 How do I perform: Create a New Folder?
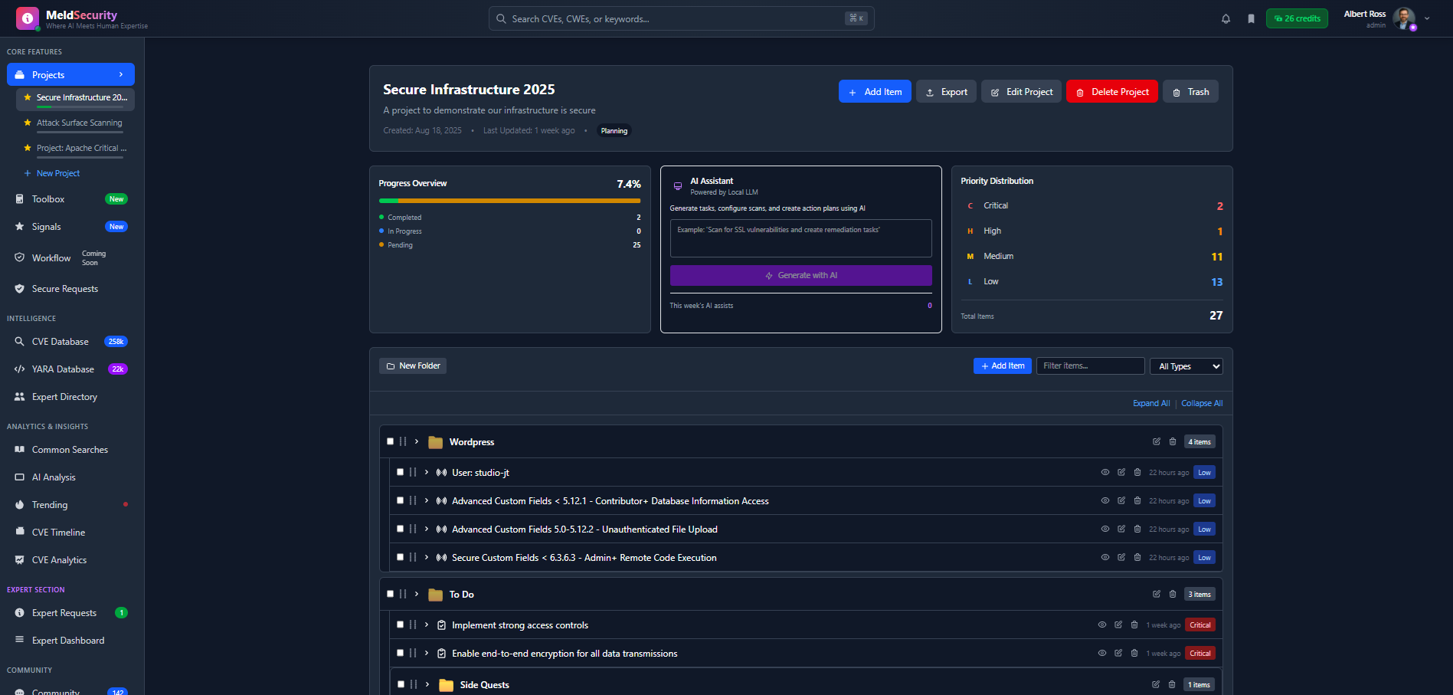pyautogui.click(x=413, y=366)
